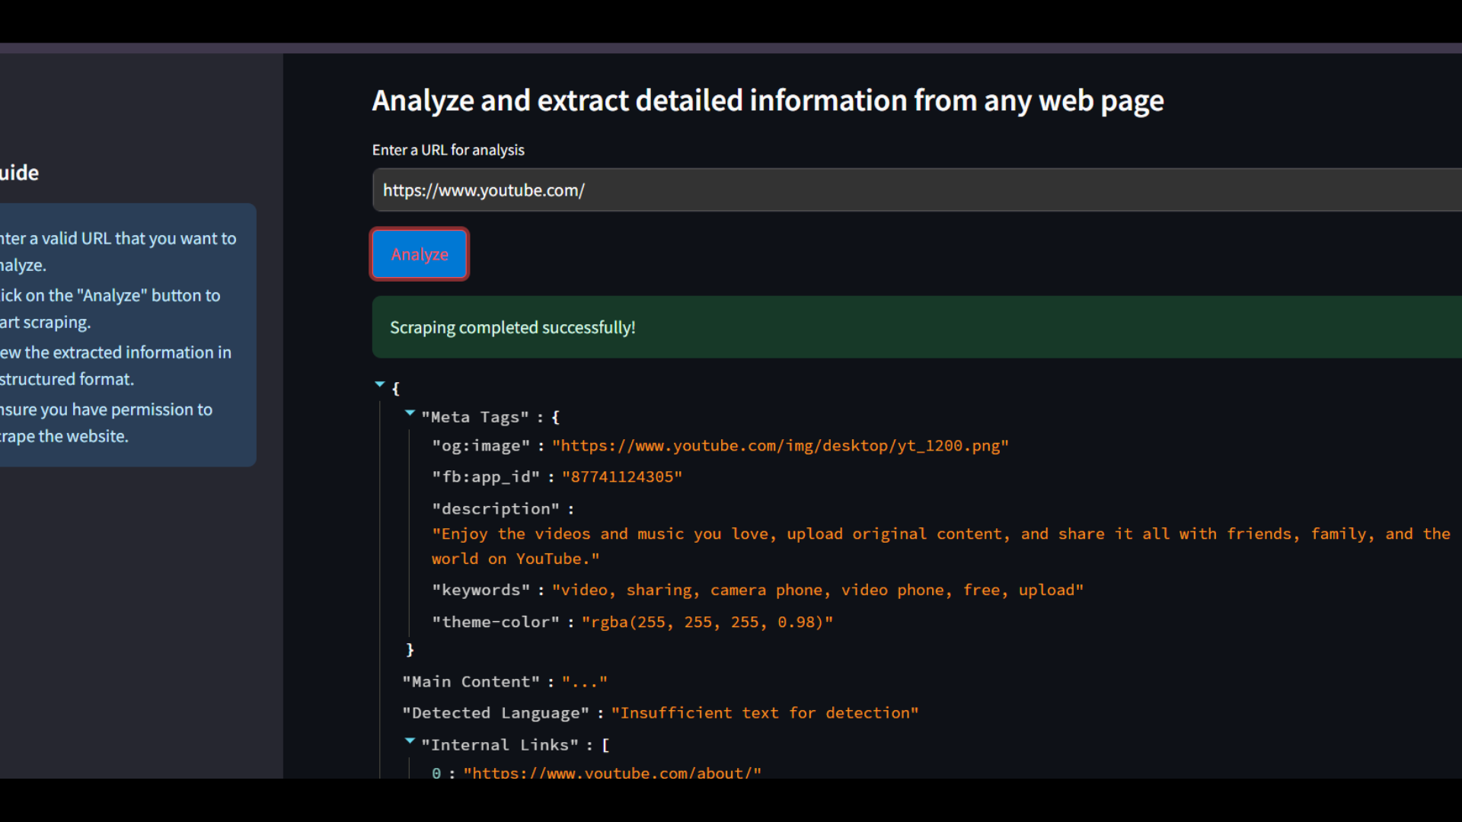This screenshot has width=1462, height=822.
Task: Click the "keywords" key label
Action: pyautogui.click(x=481, y=591)
